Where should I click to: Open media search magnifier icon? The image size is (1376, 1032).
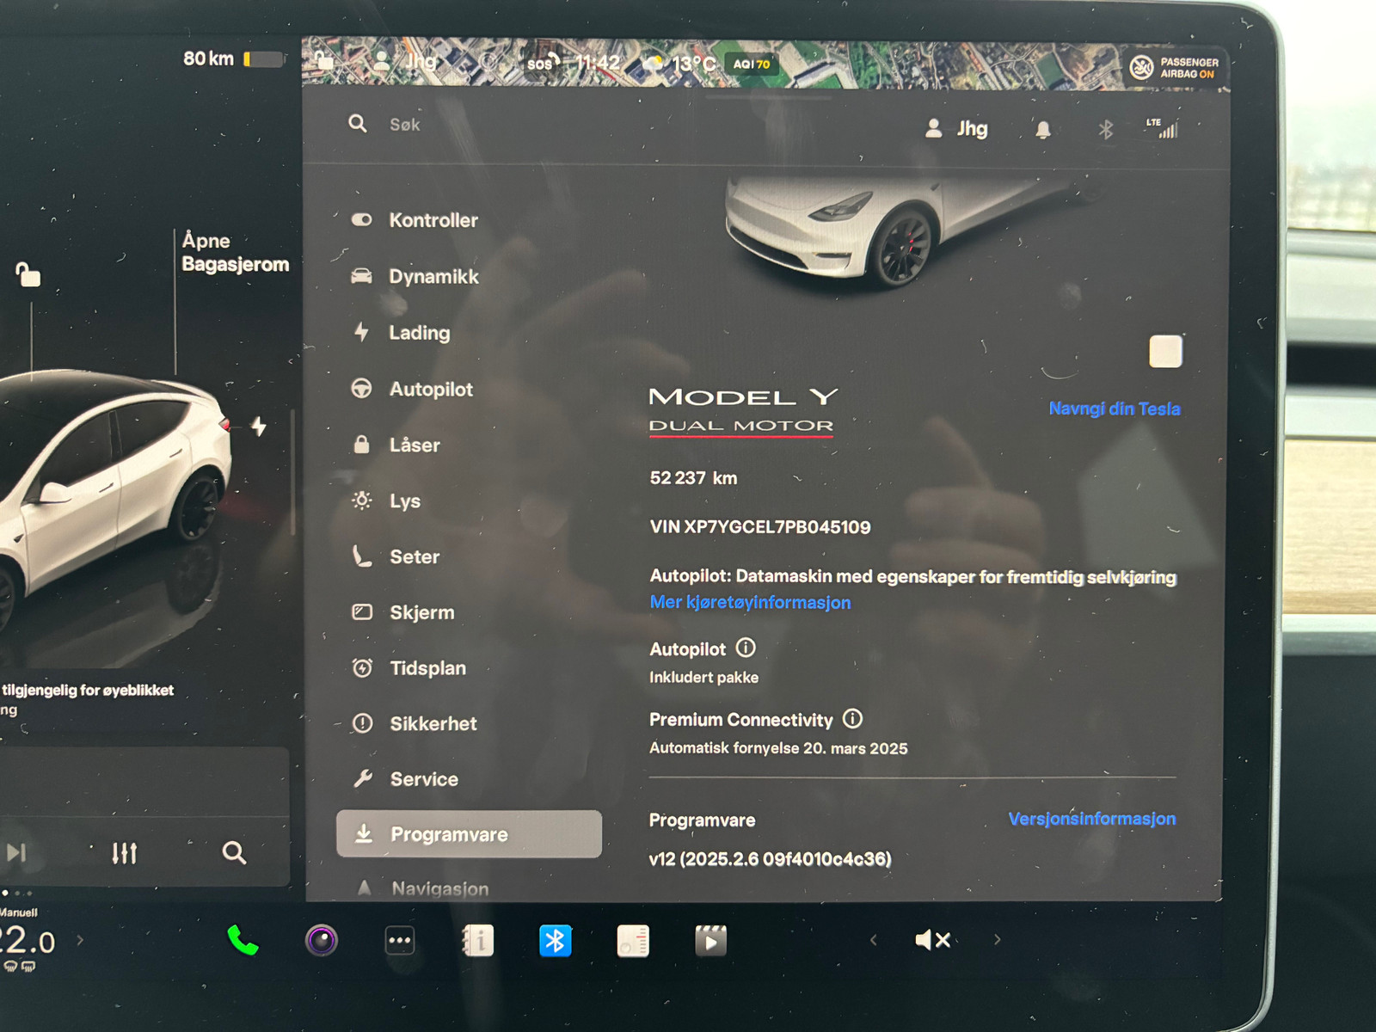[234, 852]
